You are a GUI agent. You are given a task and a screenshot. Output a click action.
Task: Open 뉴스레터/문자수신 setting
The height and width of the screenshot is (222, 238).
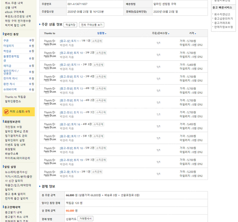click(16, 172)
